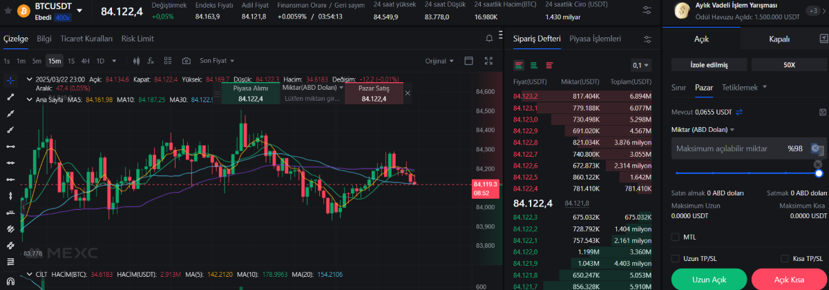Click the Aylık Vadeli İşlem Yarışması coin icon
829x290 pixels.
[682, 10]
